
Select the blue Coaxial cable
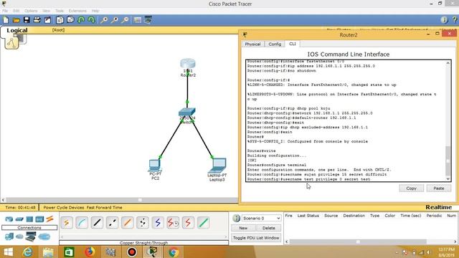pos(158,223)
